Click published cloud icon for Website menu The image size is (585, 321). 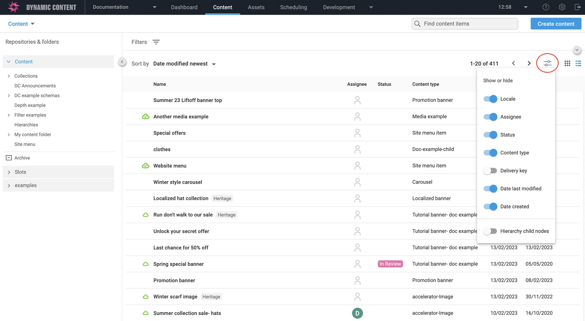(145, 166)
